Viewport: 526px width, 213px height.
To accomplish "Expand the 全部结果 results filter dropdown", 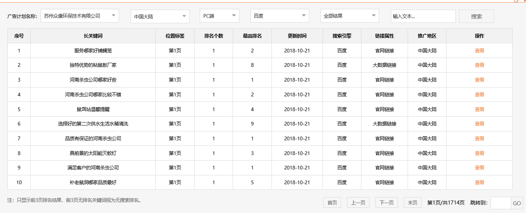I will [350, 16].
